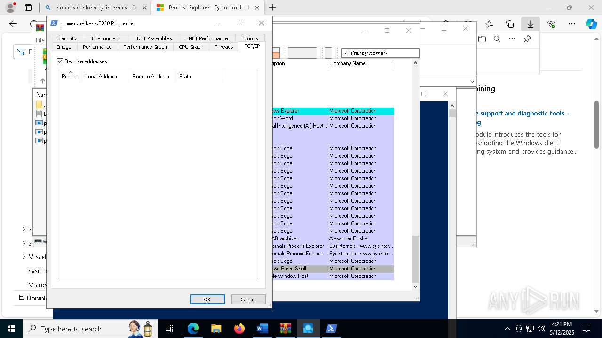Search downloads with magnifier icon

(497, 39)
